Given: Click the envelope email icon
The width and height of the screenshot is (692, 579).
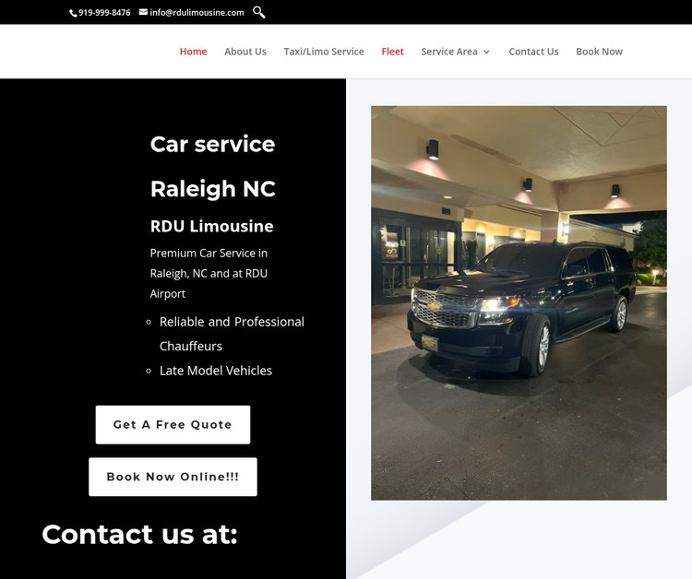Looking at the screenshot, I should coord(143,12).
